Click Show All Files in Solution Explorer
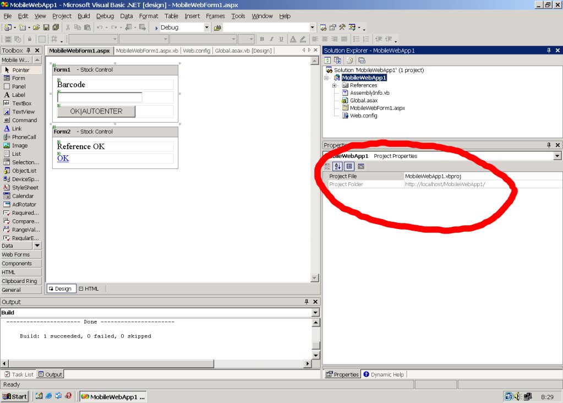This screenshot has height=403, width=563. tap(349, 61)
